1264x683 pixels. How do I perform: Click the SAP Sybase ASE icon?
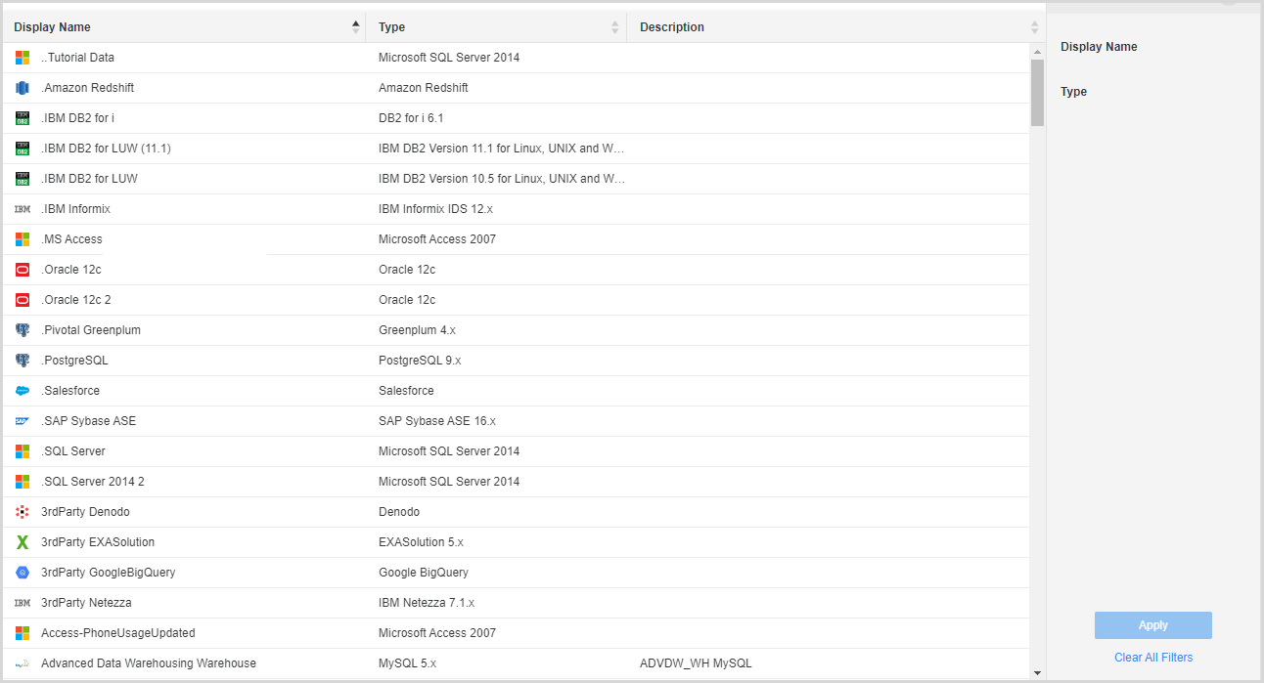tap(23, 421)
